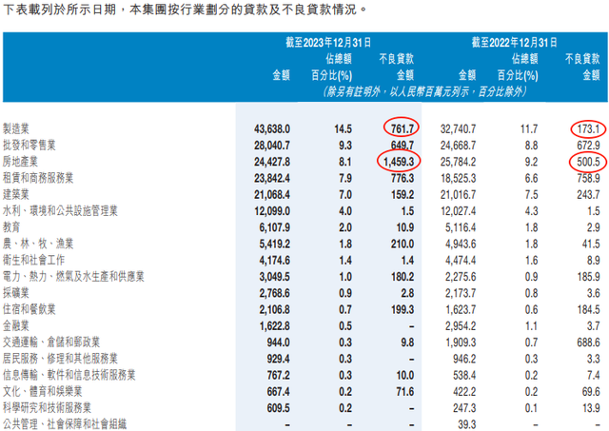Image resolution: width=609 pixels, height=431 pixels.
Task: Select the 金融業 row label
Action: click(x=16, y=325)
